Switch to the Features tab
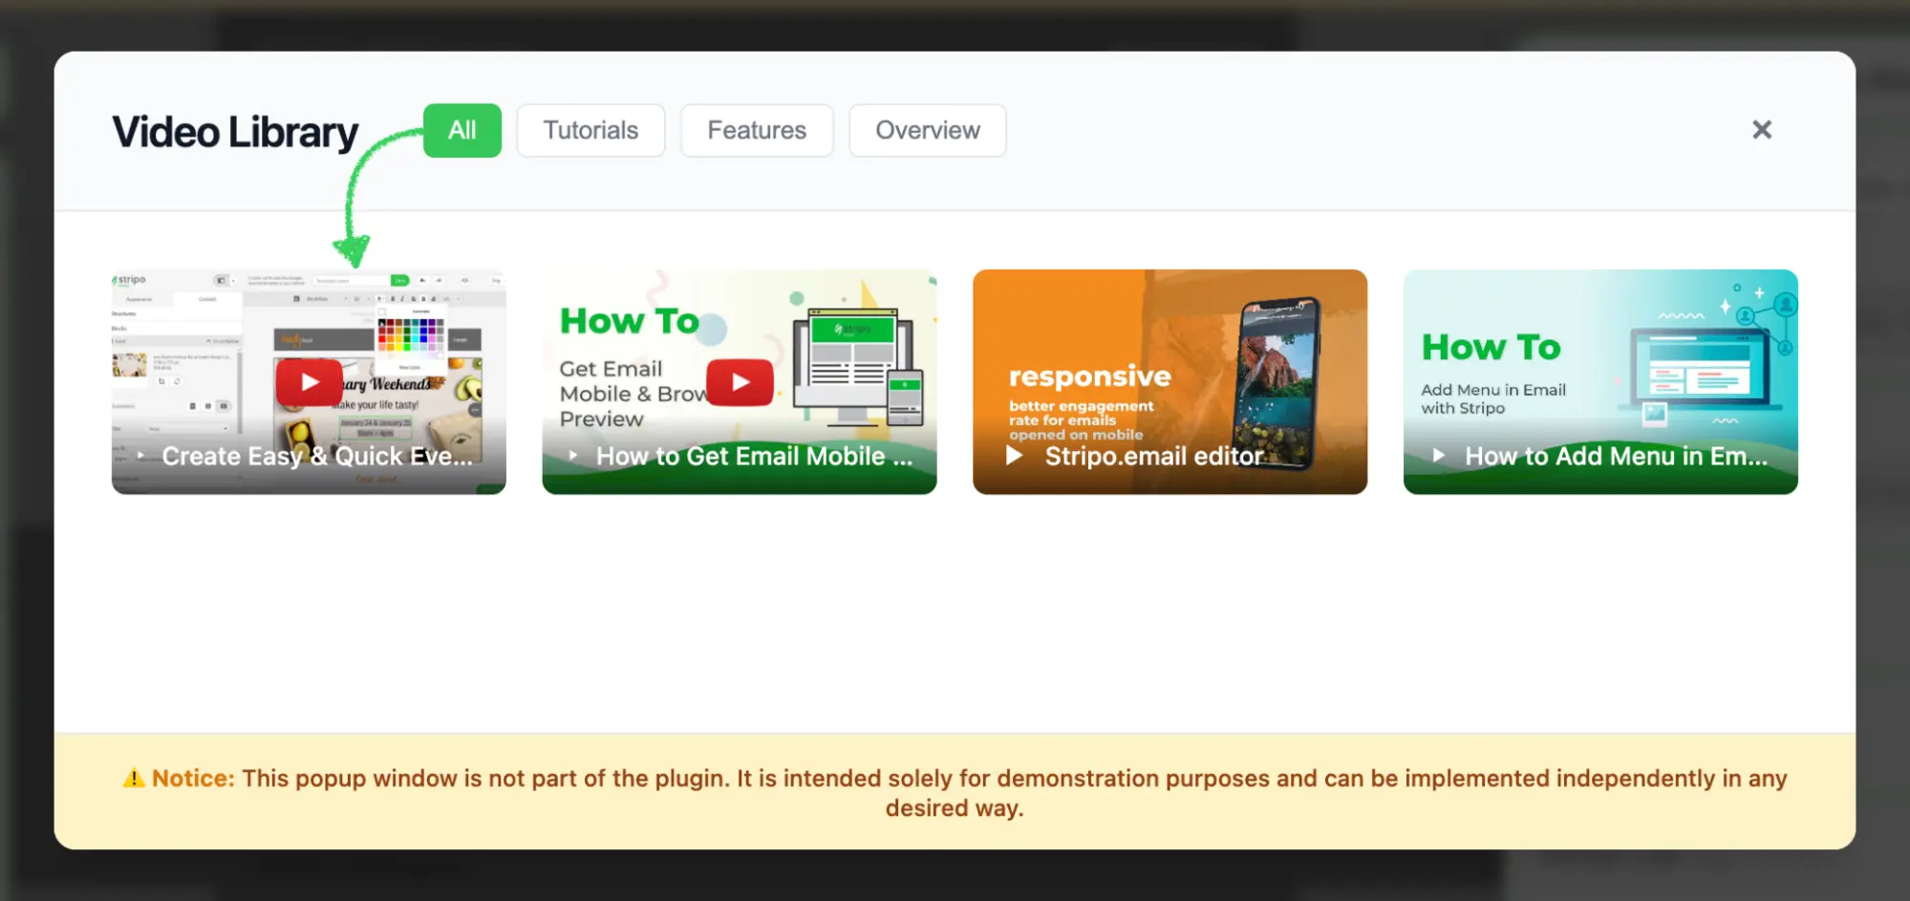This screenshot has width=1910, height=901. [x=757, y=130]
